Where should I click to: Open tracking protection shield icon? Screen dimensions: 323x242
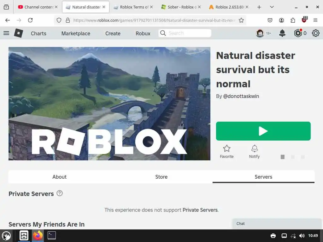[59, 20]
